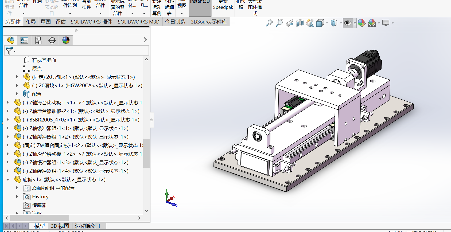Screen dimensions: 451x232
Task: Click the Apply Scene icon
Action: pyautogui.click(x=372, y=23)
